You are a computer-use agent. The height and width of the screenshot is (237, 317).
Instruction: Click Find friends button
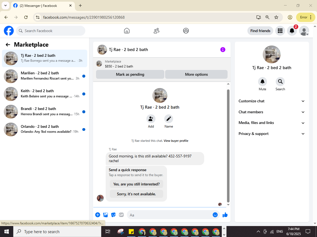(260, 31)
